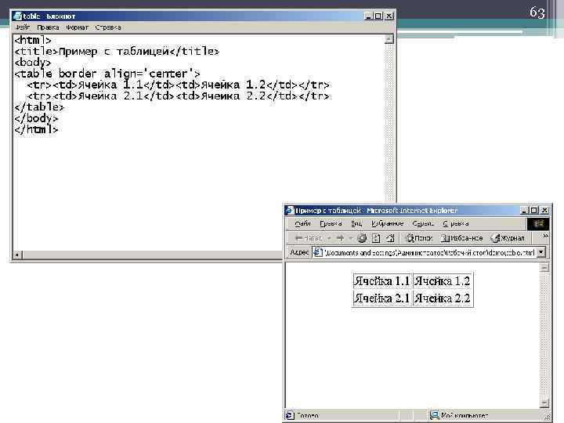Open the Back button history dropdown arrow
The height and width of the screenshot is (423, 564).
click(x=328, y=238)
